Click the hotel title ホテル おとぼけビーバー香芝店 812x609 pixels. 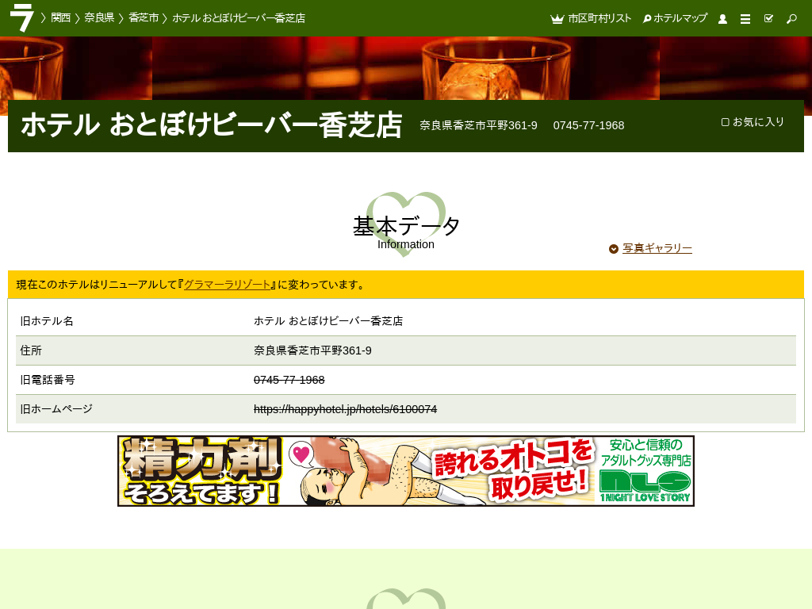211,125
